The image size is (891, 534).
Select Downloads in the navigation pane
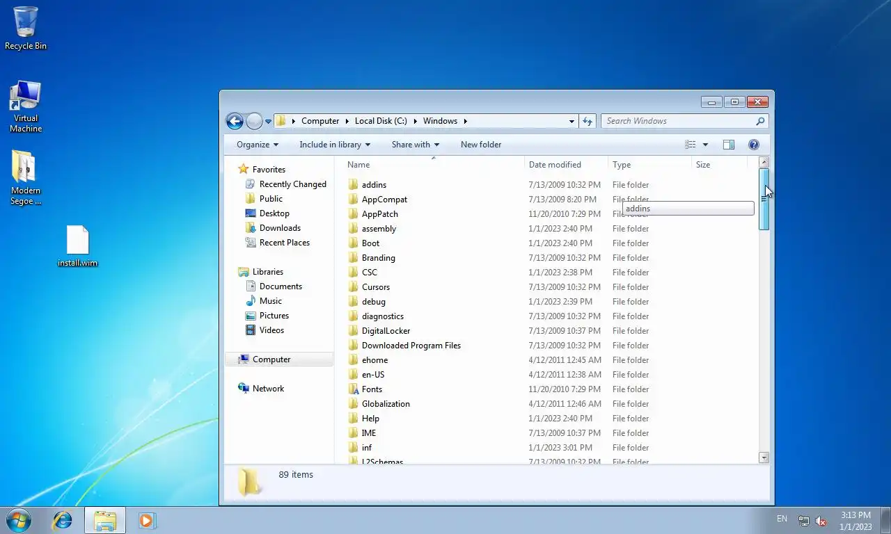[x=273, y=228]
